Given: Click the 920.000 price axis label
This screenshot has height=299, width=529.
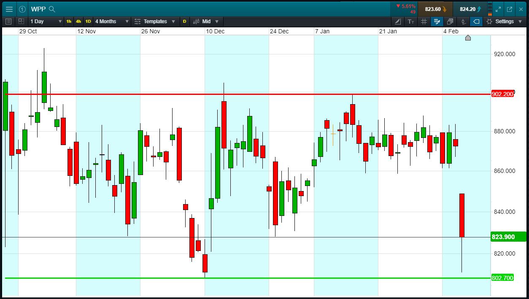Looking at the screenshot, I should tap(504, 54).
